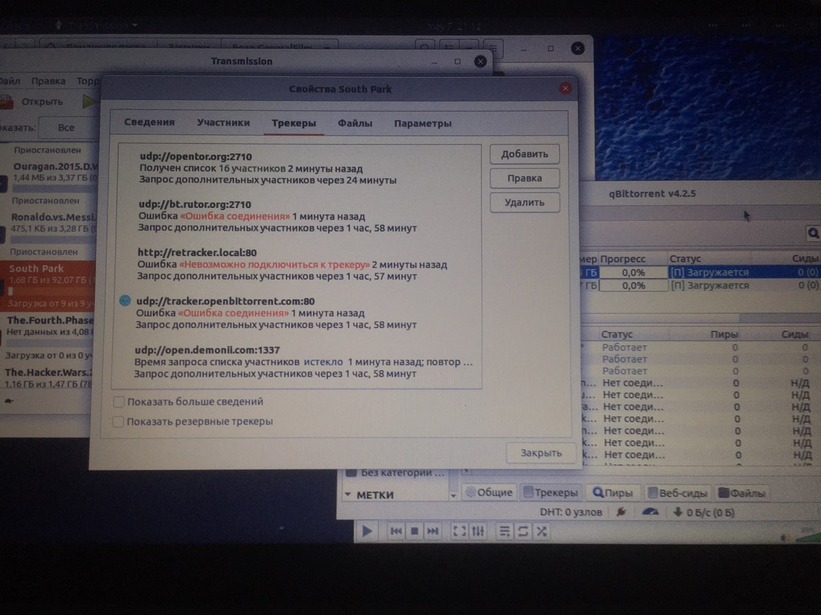This screenshot has height=615, width=821.
Task: Open the Все filter dropdown in Transmission
Action: point(67,127)
